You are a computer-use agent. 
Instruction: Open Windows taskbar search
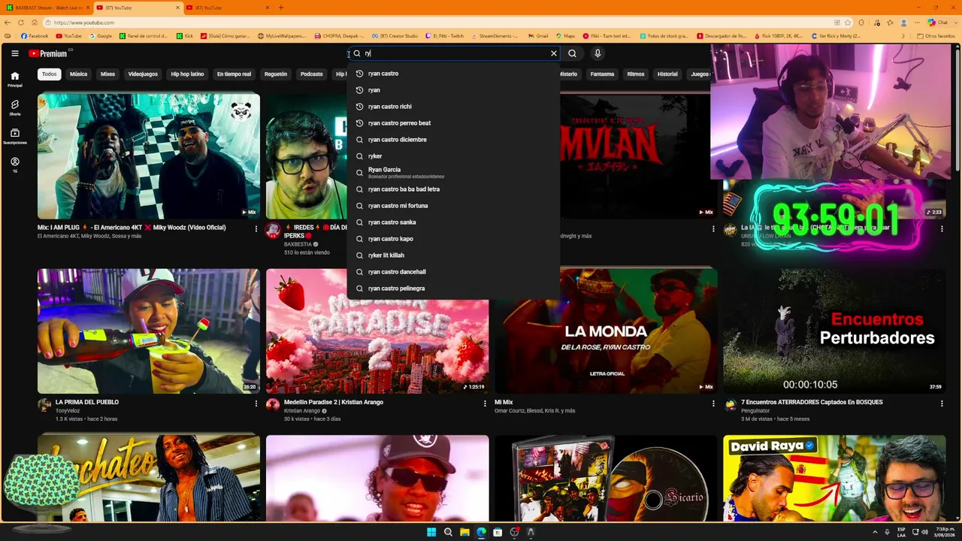448,532
